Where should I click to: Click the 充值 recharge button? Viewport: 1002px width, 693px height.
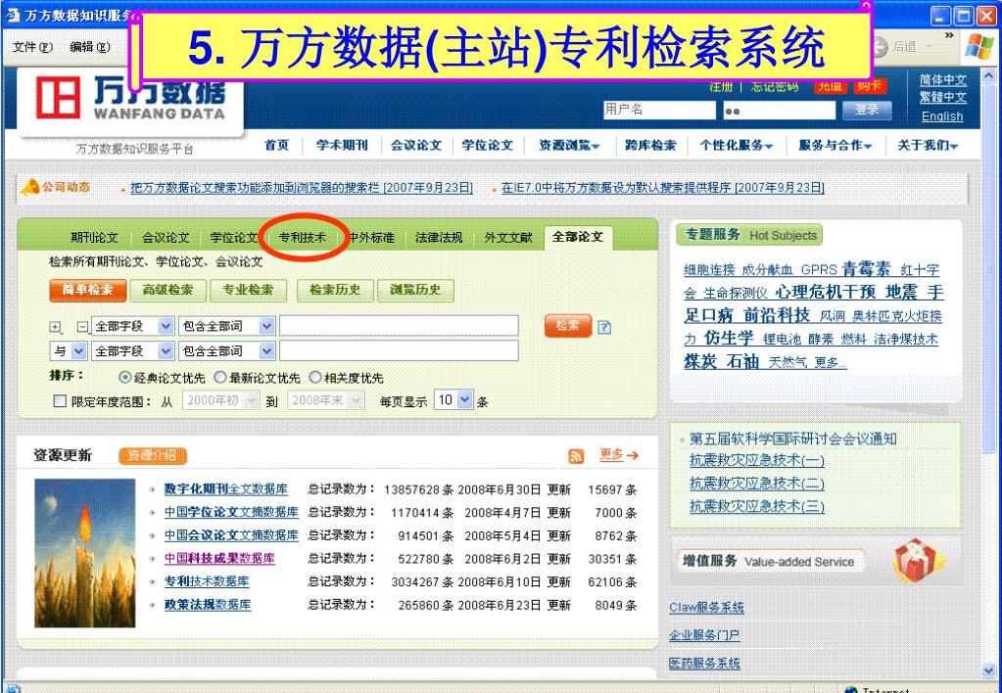pos(830,86)
